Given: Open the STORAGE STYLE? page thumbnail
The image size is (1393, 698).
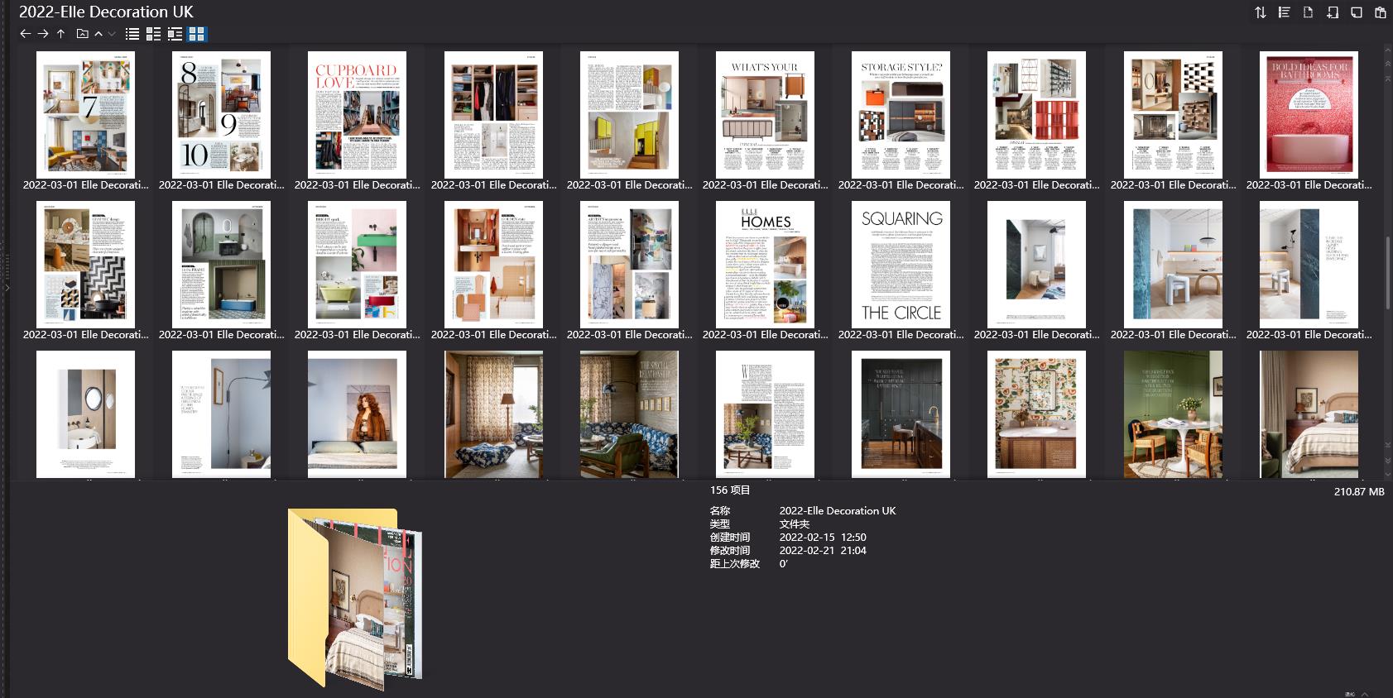Looking at the screenshot, I should point(901,114).
